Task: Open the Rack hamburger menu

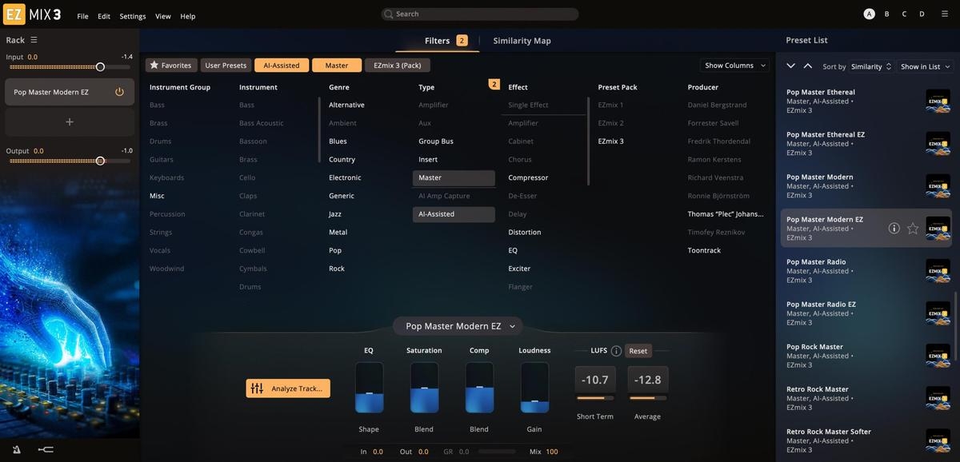Action: click(34, 40)
